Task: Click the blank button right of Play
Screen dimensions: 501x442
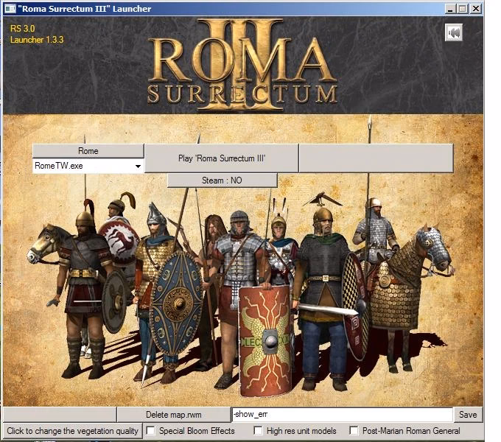Action: tap(376, 158)
